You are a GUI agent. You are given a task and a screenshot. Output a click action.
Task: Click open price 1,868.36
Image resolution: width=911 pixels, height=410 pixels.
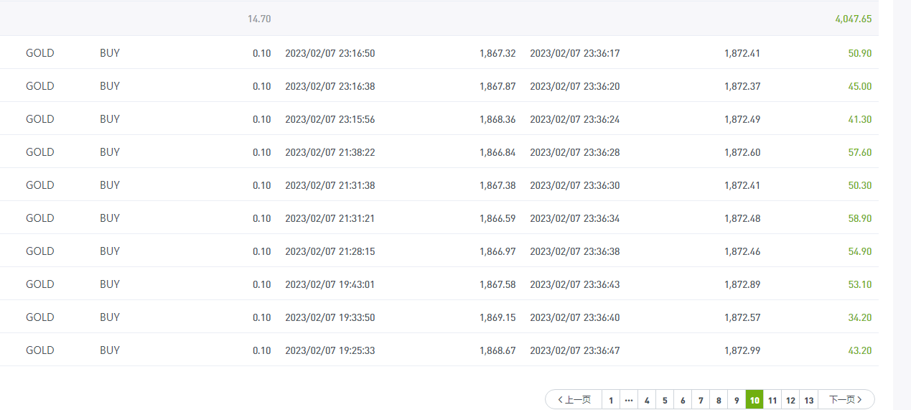click(x=497, y=119)
